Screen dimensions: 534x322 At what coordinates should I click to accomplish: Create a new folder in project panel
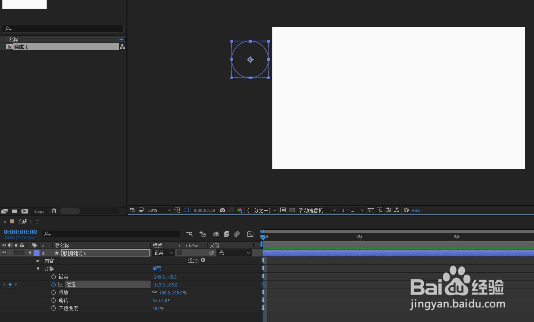(x=15, y=211)
